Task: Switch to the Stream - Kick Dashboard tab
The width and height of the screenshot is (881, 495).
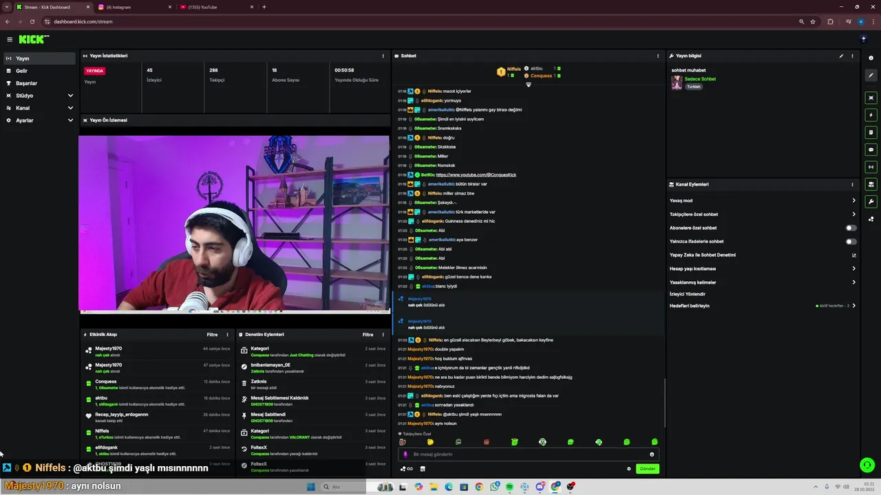Action: (x=53, y=7)
